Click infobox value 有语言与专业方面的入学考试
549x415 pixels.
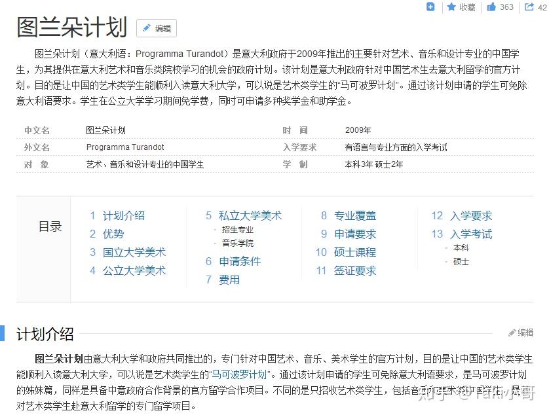click(396, 147)
